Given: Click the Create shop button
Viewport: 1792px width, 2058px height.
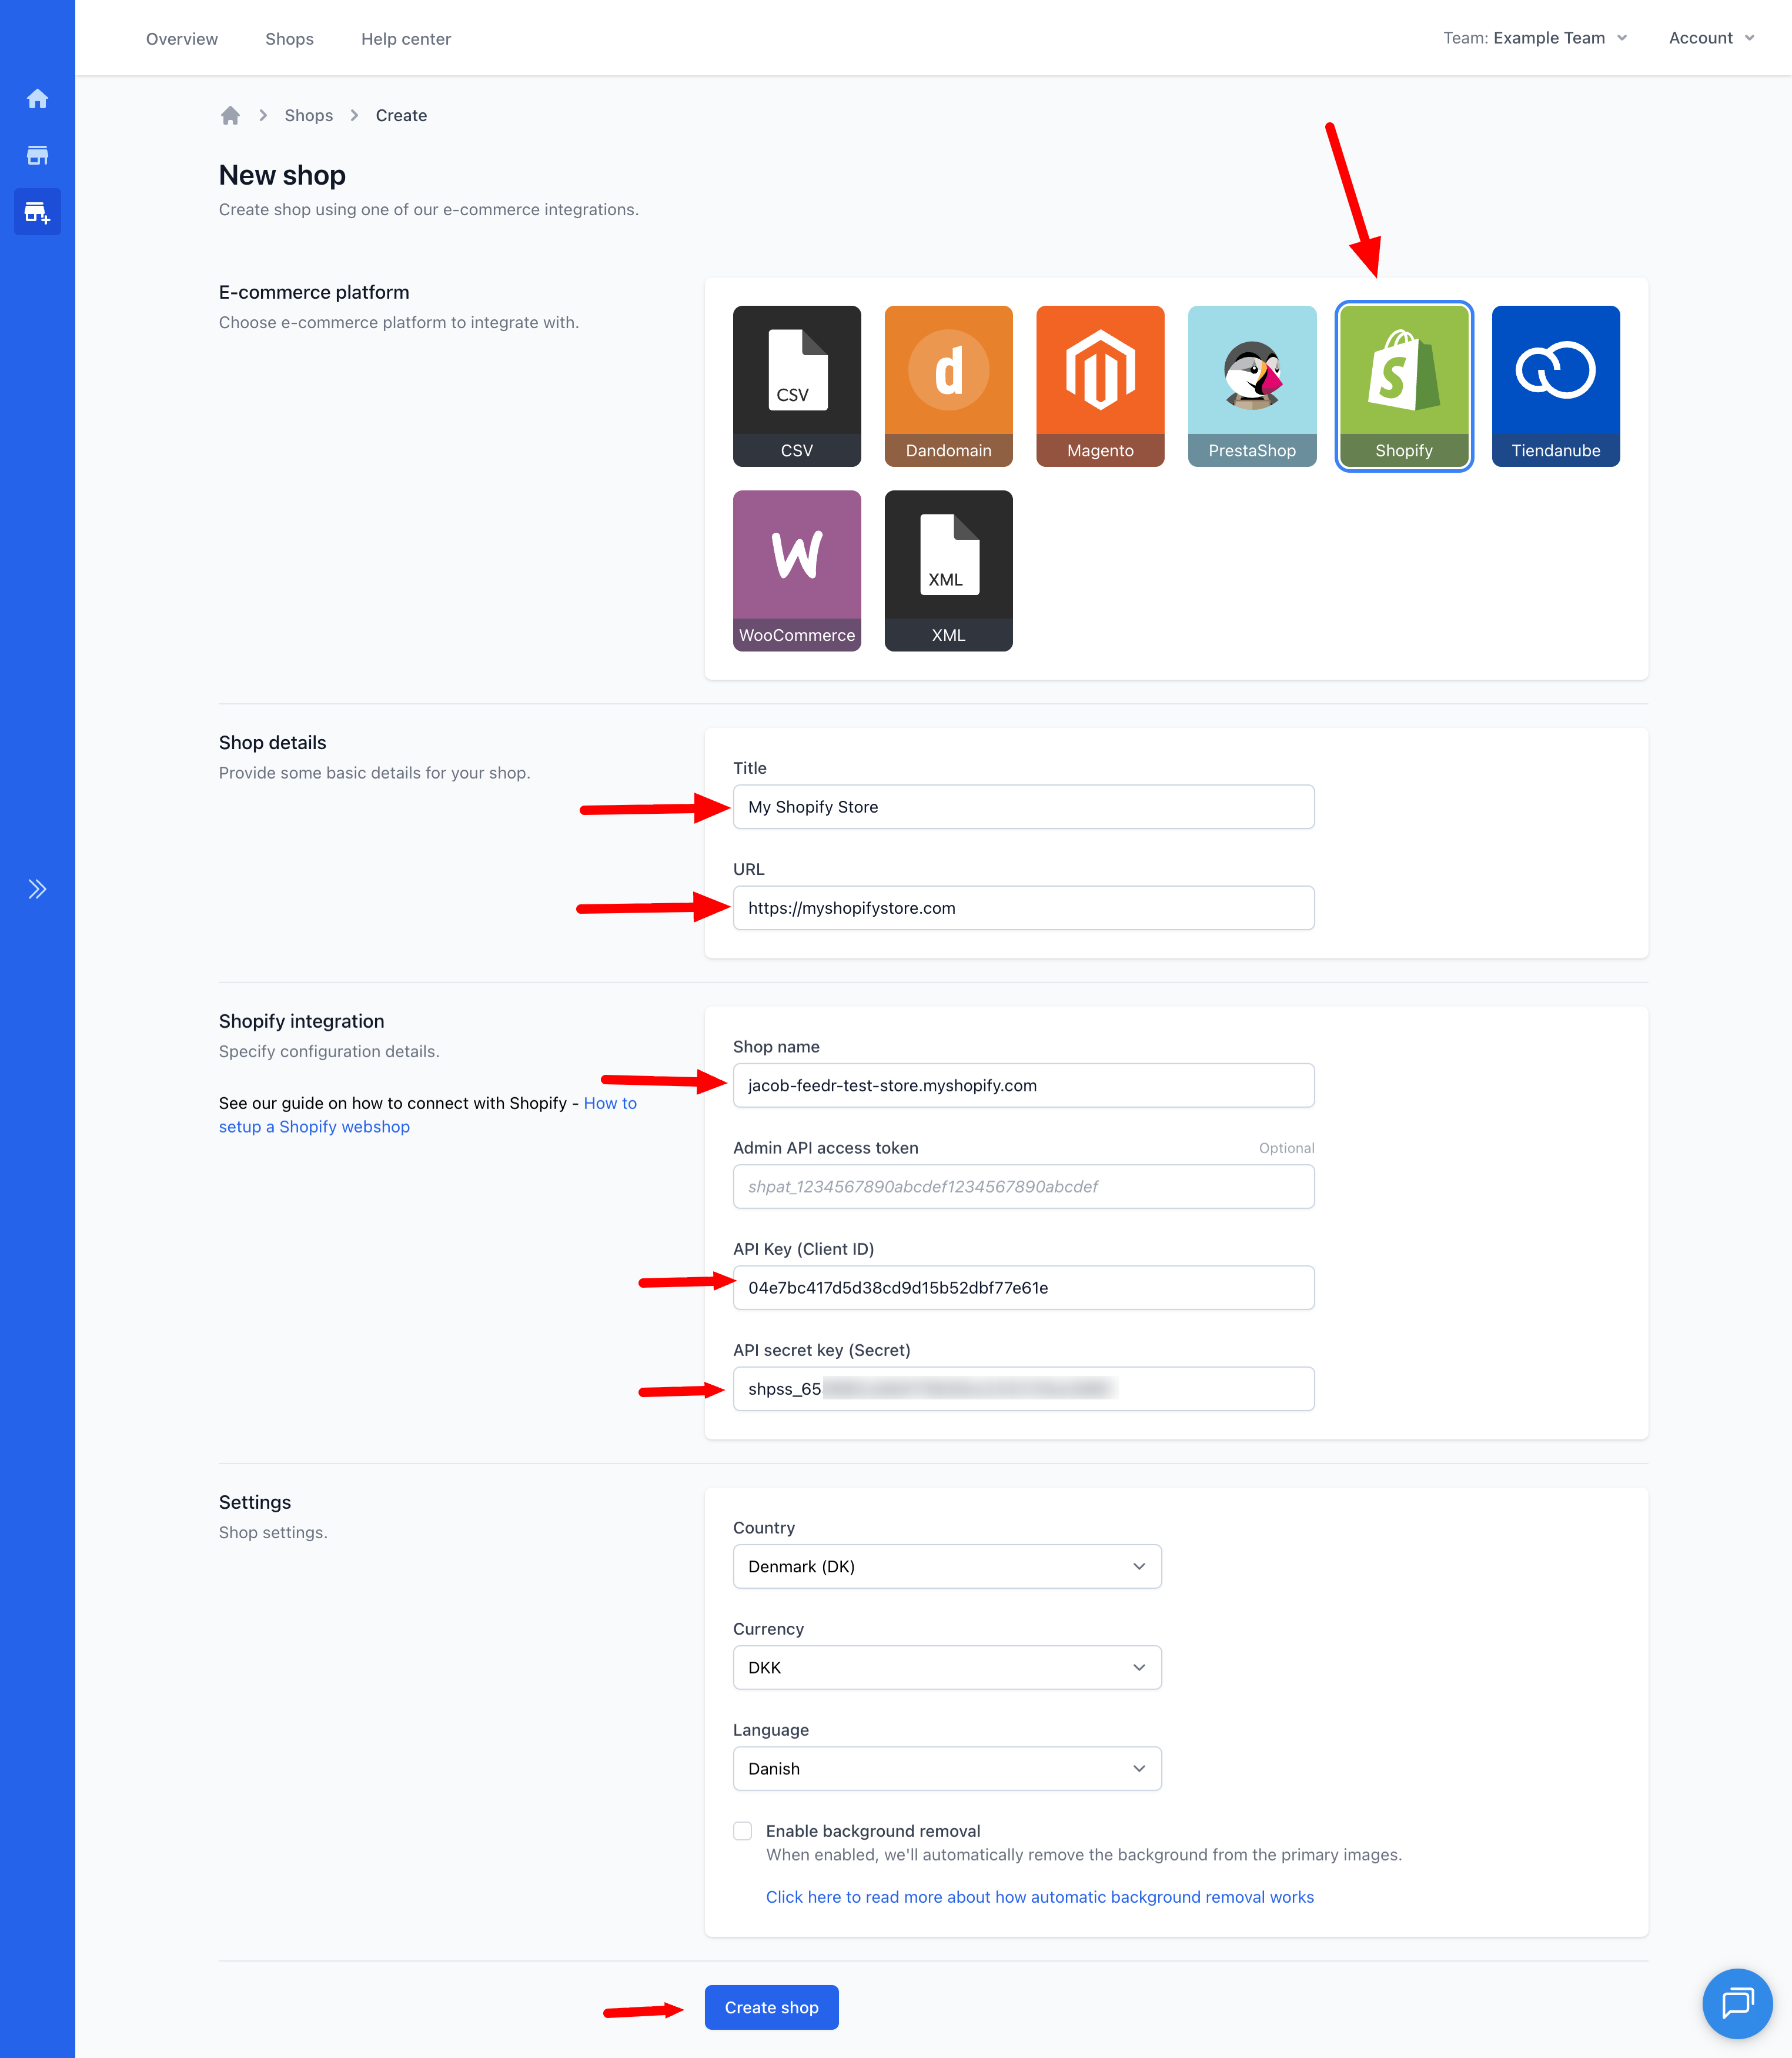Looking at the screenshot, I should 771,2007.
